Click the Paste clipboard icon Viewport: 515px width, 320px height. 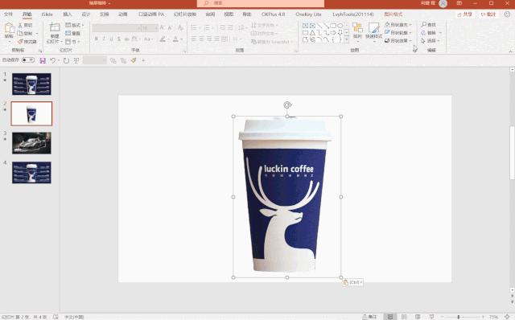(9, 28)
